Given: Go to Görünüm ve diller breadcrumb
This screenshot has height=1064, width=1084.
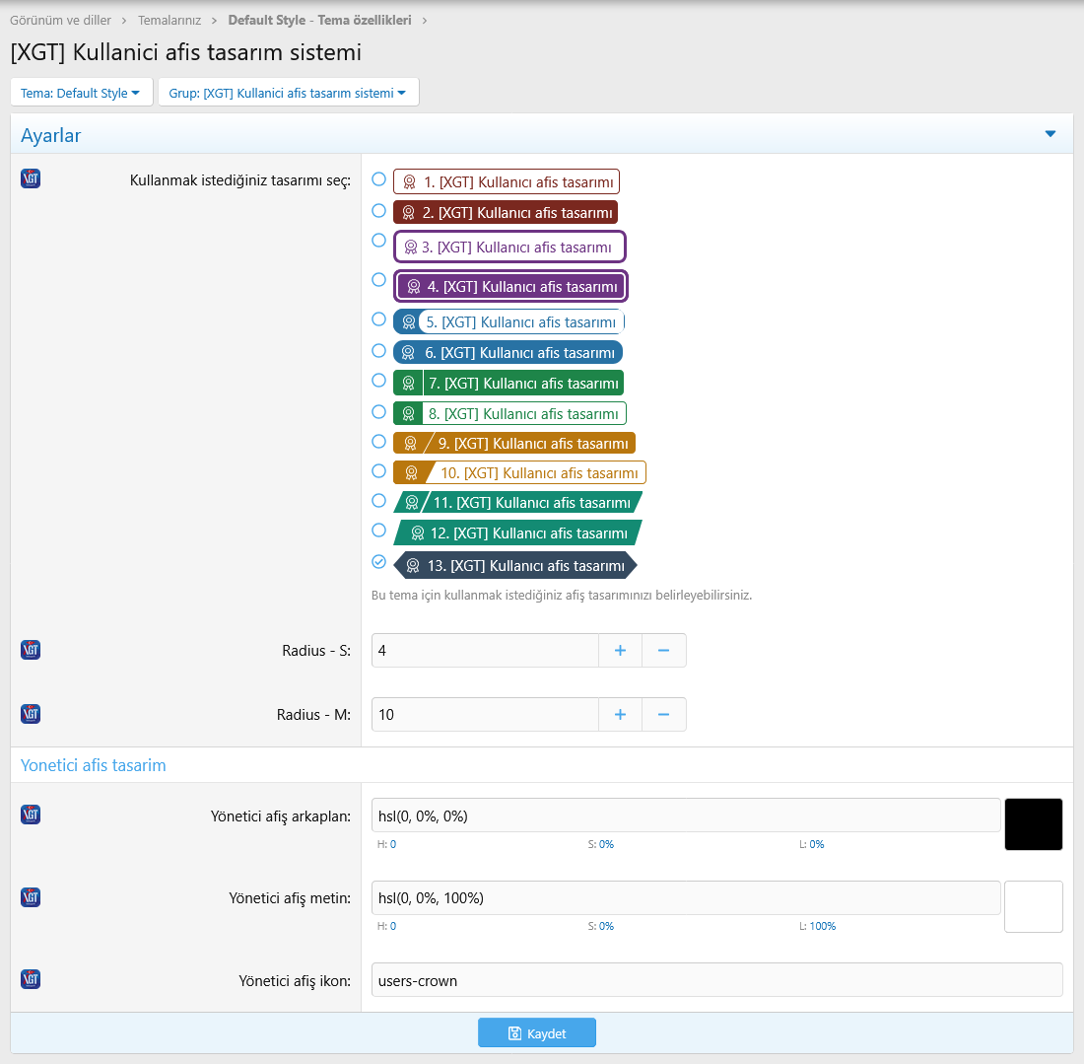Looking at the screenshot, I should [x=60, y=20].
